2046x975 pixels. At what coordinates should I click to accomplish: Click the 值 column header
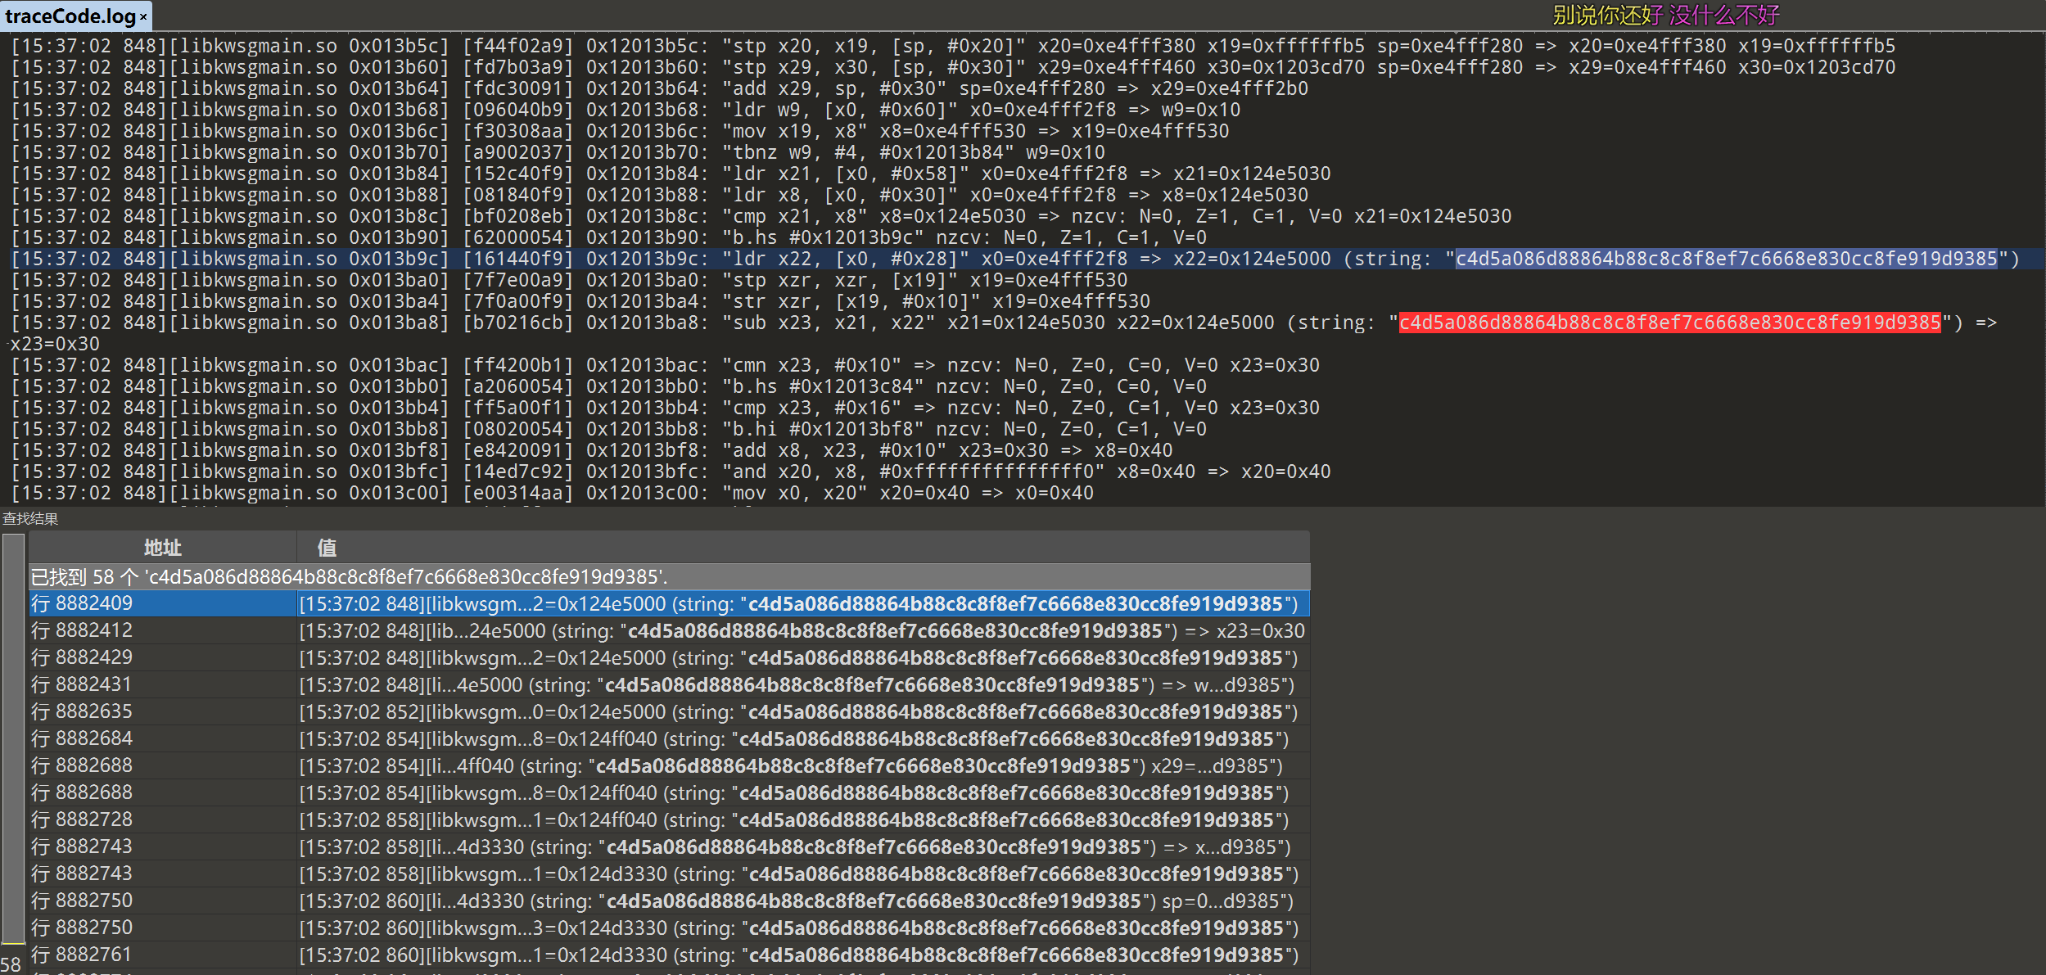327,548
